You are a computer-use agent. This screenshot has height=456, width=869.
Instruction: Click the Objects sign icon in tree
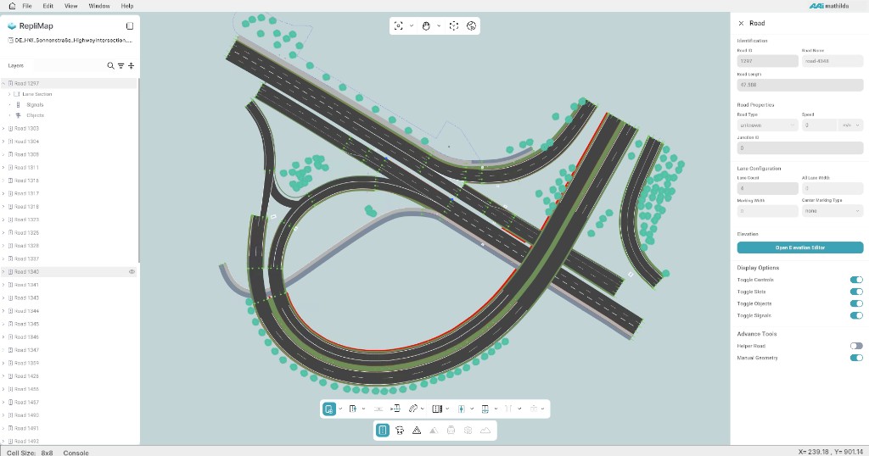click(x=19, y=115)
